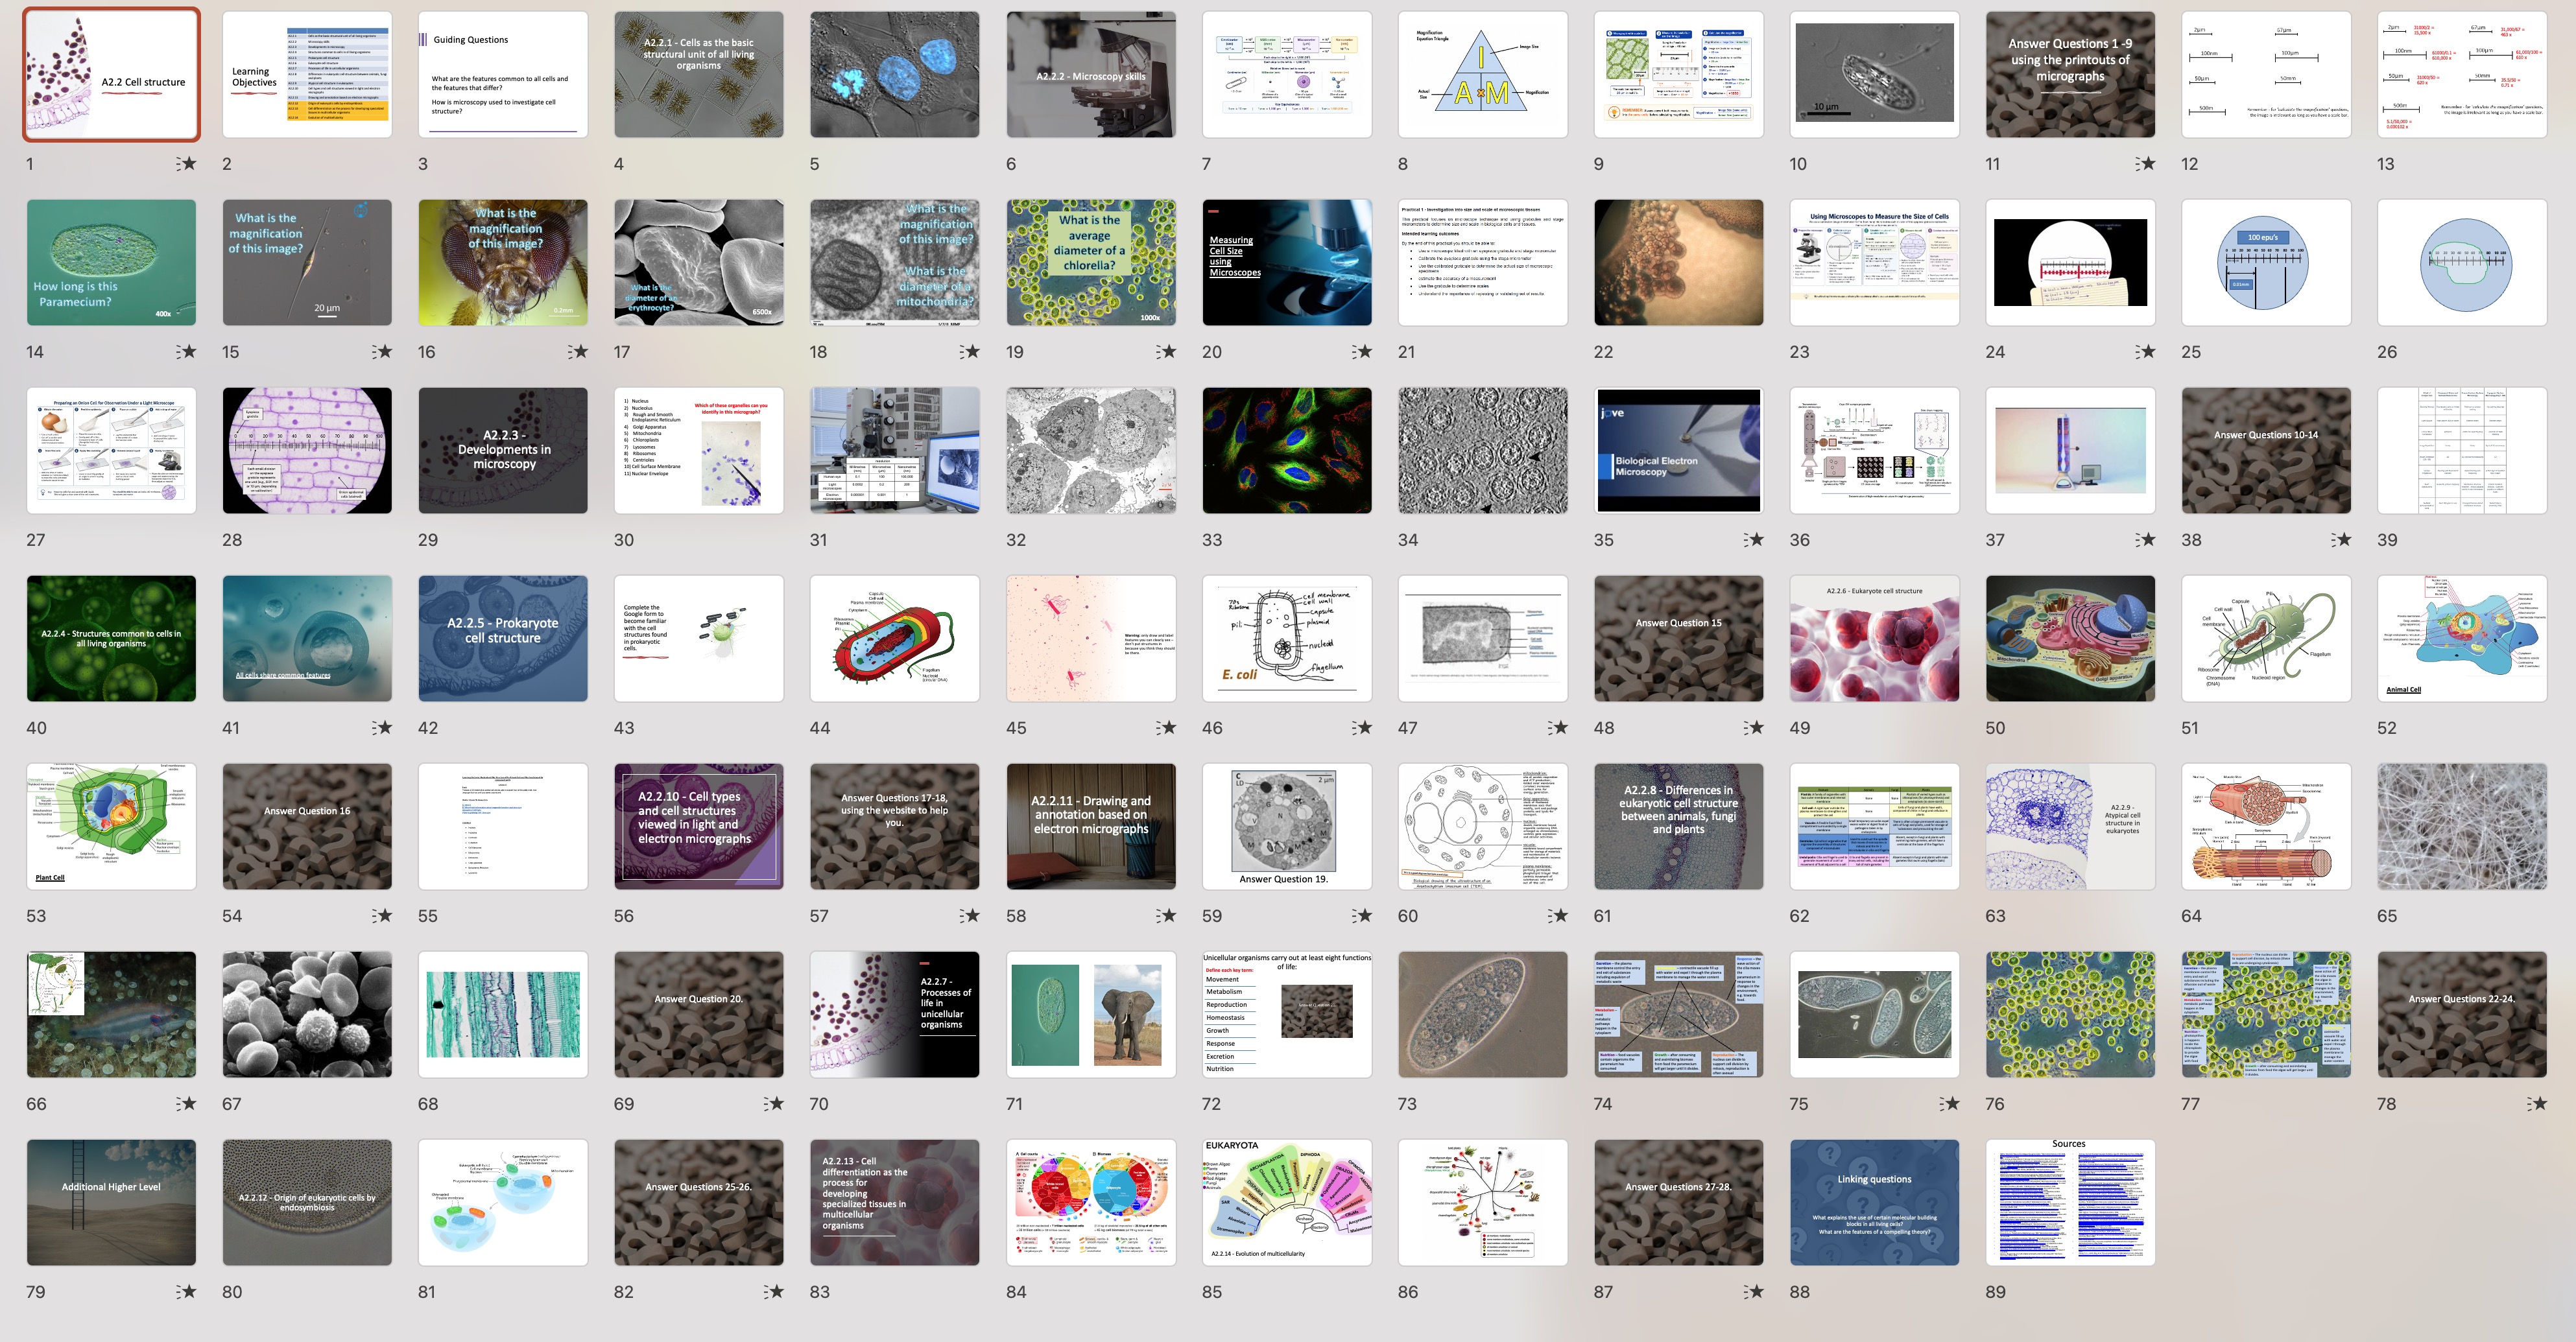This screenshot has height=1342, width=2576.
Task: Click the transition star icon under slide 24
Action: [2145, 352]
